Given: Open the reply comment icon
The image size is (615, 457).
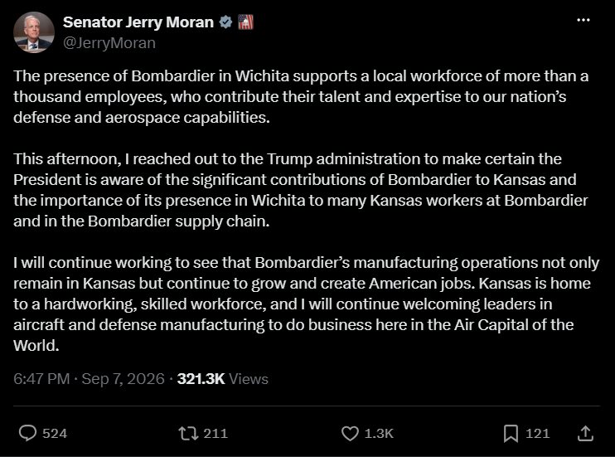Looking at the screenshot, I should (27, 433).
